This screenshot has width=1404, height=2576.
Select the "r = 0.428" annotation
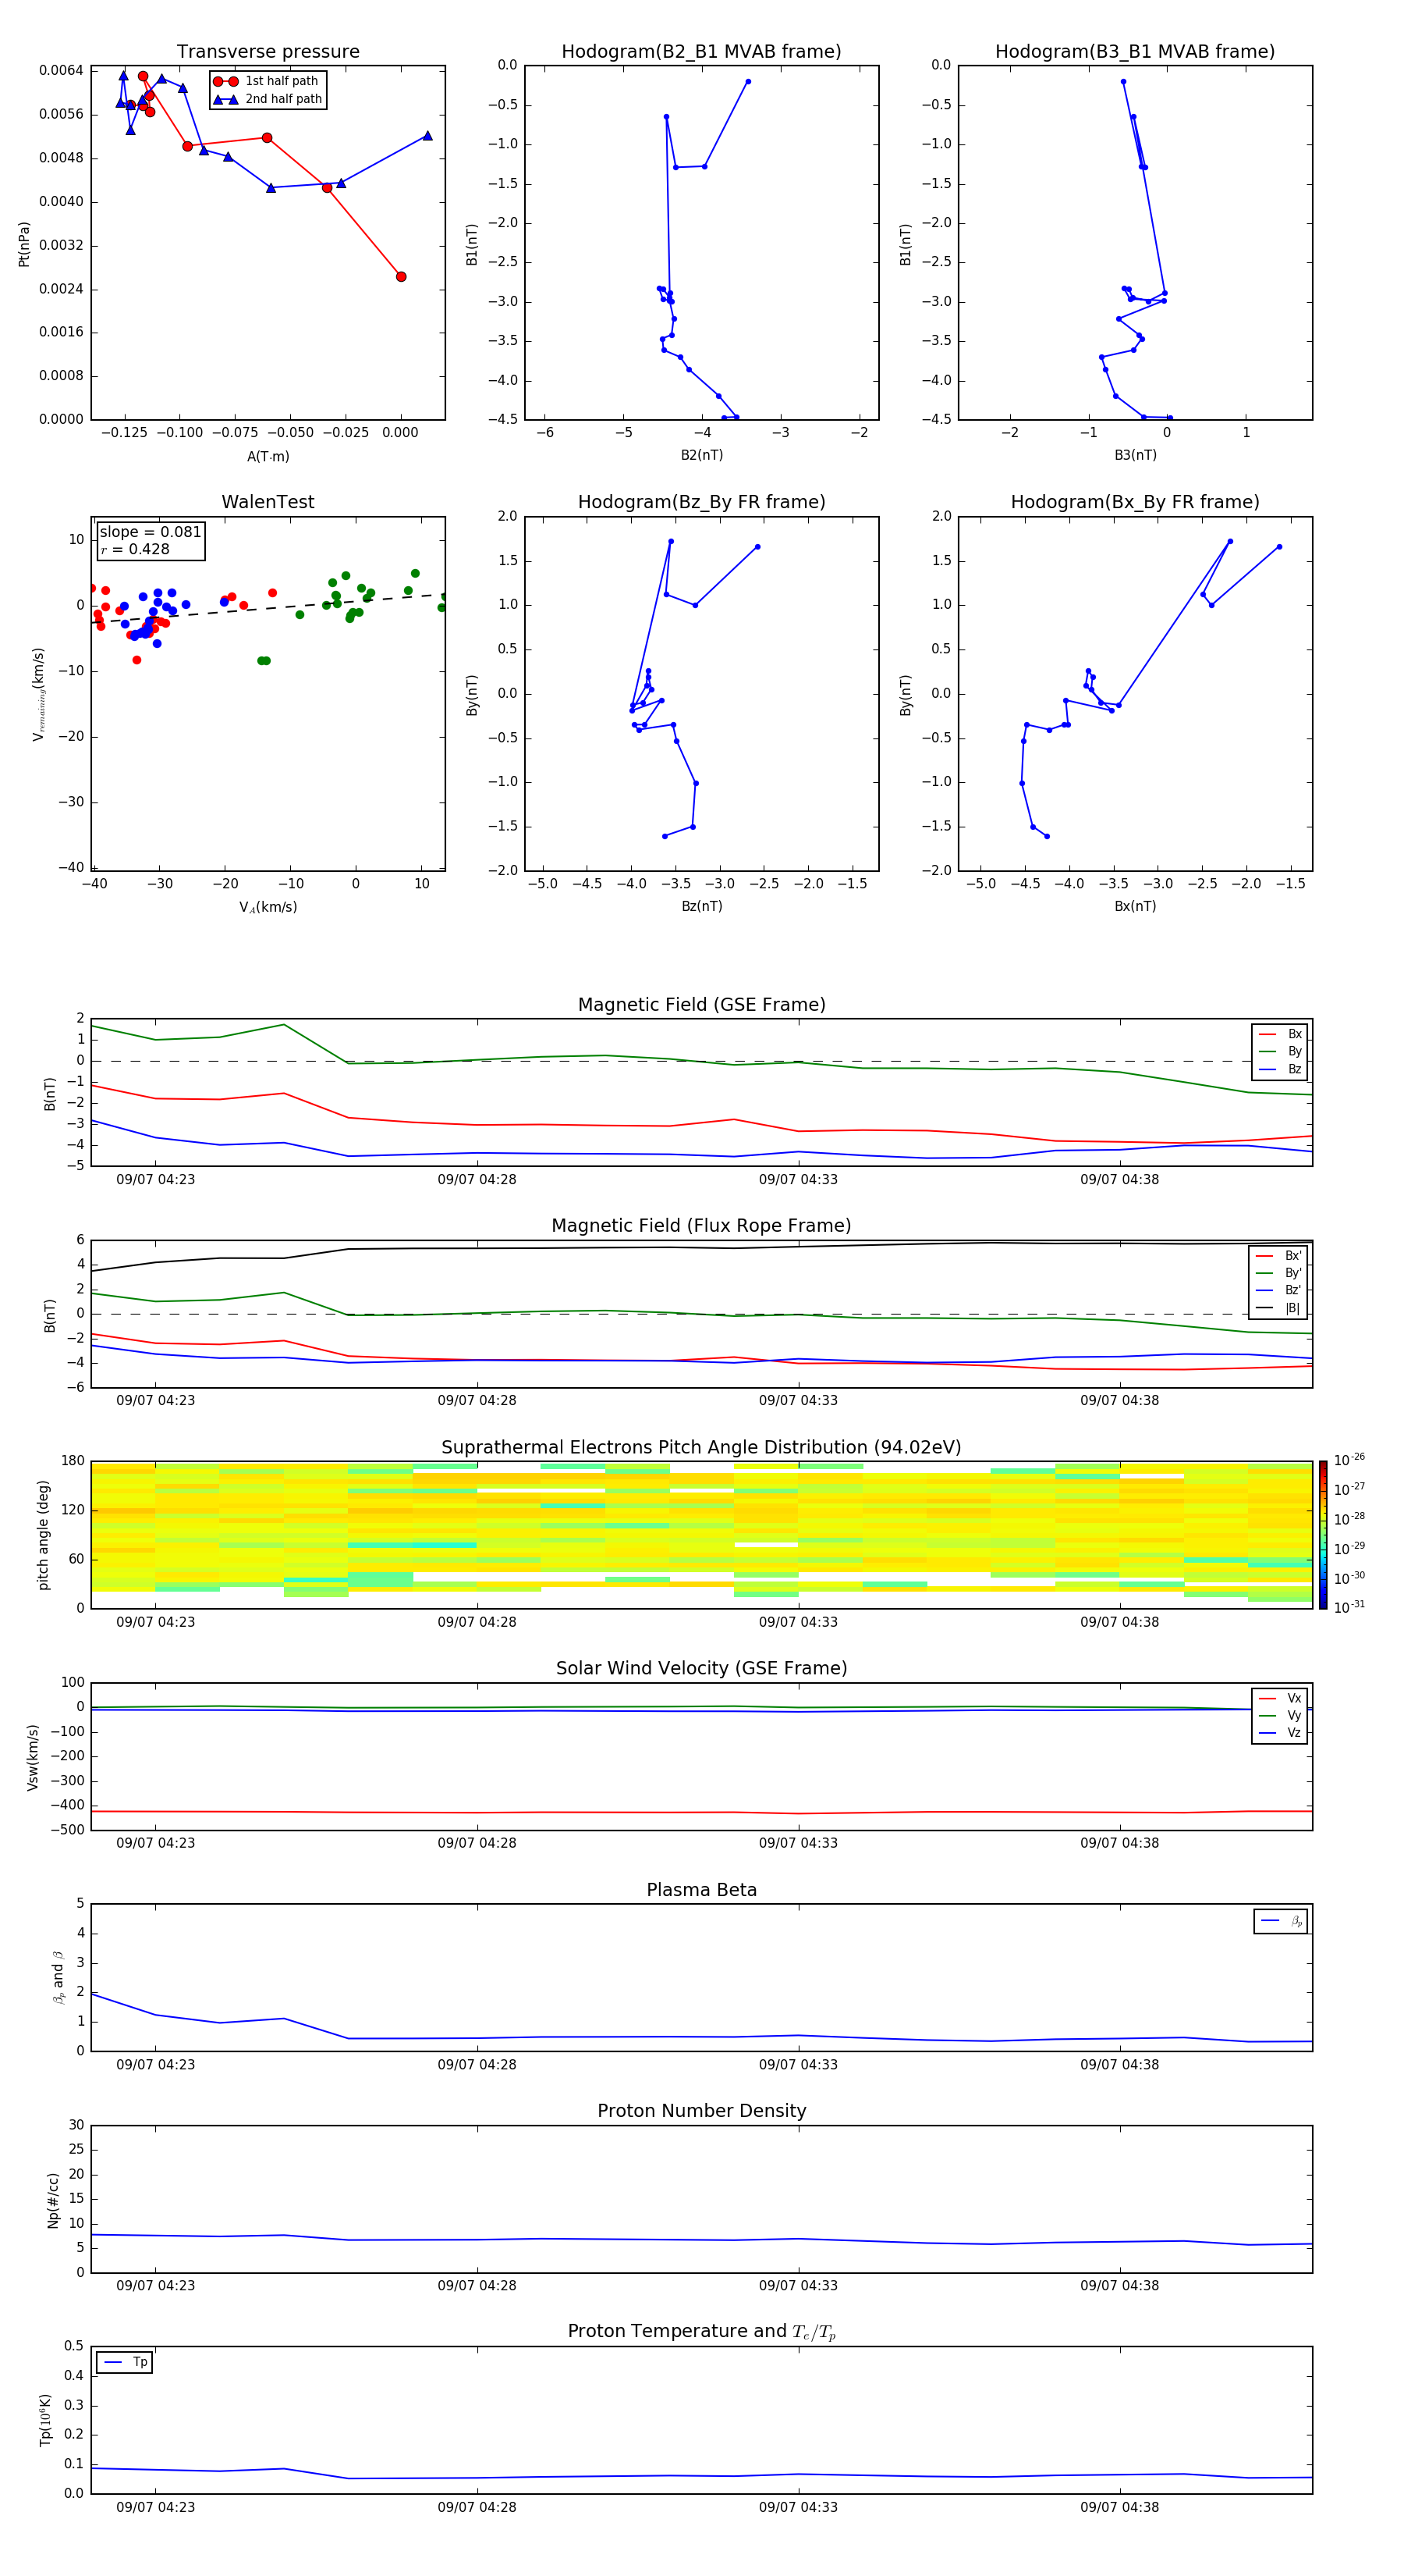point(135,549)
